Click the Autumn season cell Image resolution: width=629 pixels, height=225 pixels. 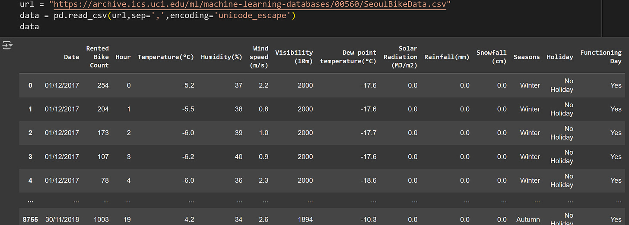tap(528, 219)
